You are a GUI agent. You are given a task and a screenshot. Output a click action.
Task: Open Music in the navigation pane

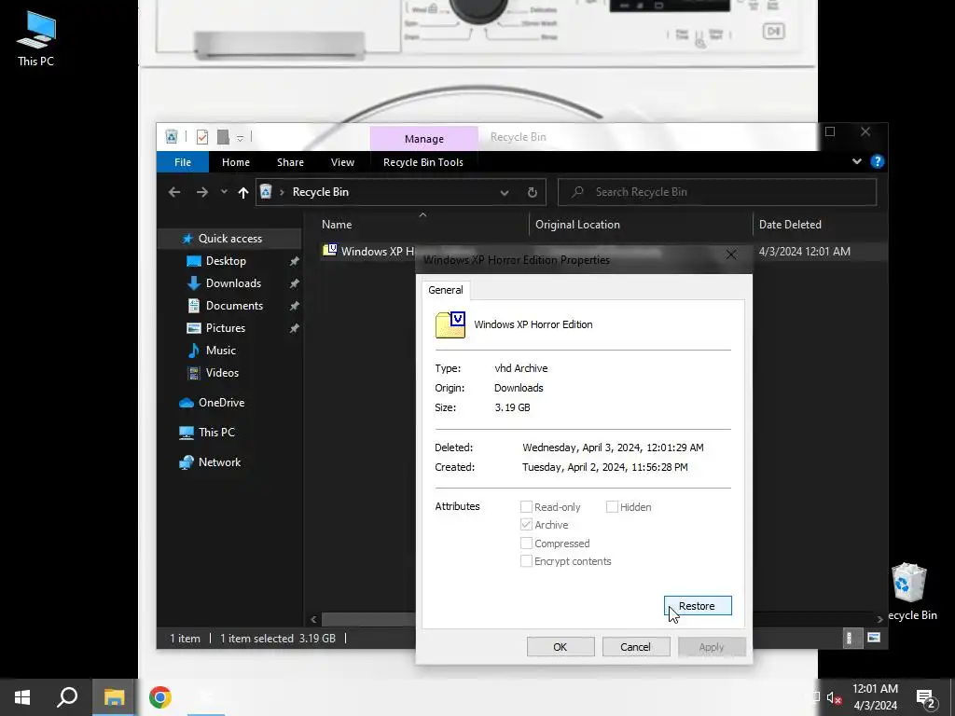click(220, 351)
